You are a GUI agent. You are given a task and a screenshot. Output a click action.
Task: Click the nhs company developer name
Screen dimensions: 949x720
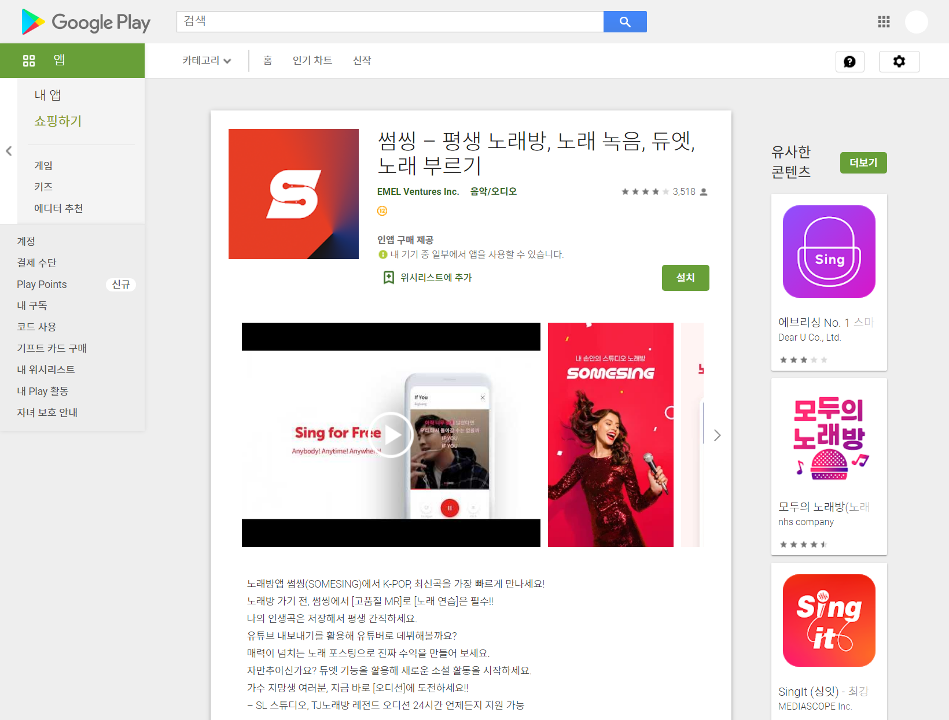pos(806,522)
